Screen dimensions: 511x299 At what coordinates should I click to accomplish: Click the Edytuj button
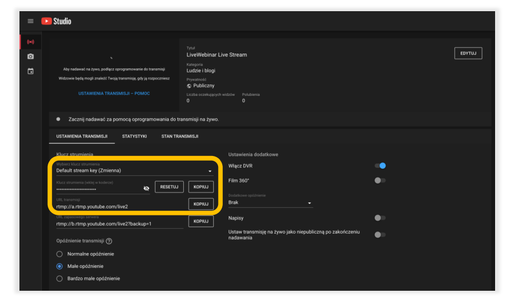[468, 54]
